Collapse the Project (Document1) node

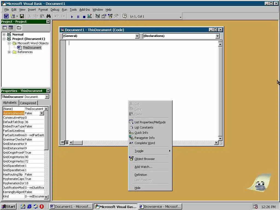click(4, 39)
